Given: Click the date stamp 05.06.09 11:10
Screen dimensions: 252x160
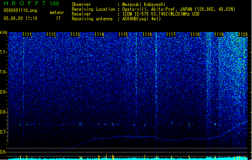Looking at the screenshot, I should (x=20, y=18).
